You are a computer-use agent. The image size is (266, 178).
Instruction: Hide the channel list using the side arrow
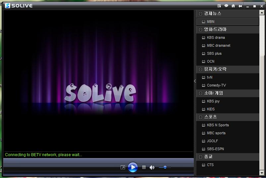(195, 81)
